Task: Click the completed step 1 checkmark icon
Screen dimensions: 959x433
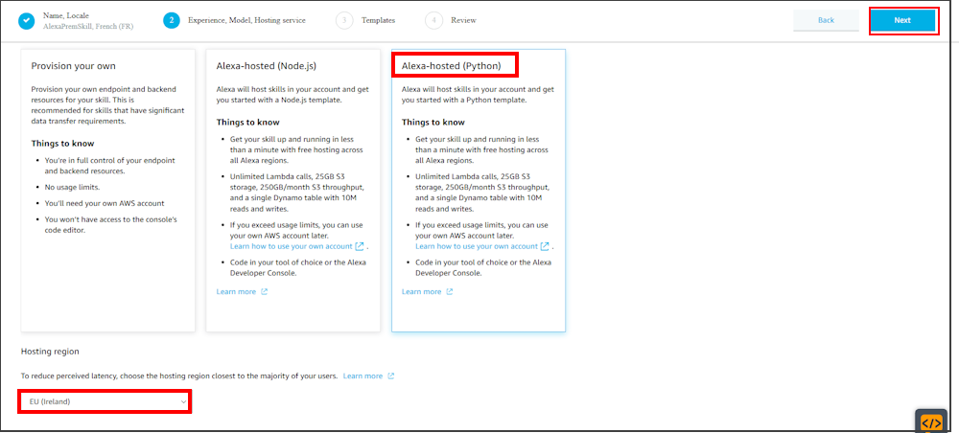Action: [26, 20]
